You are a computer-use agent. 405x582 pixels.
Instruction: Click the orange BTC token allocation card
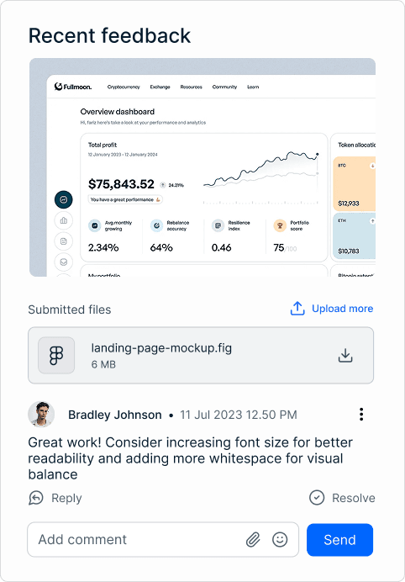(x=355, y=183)
